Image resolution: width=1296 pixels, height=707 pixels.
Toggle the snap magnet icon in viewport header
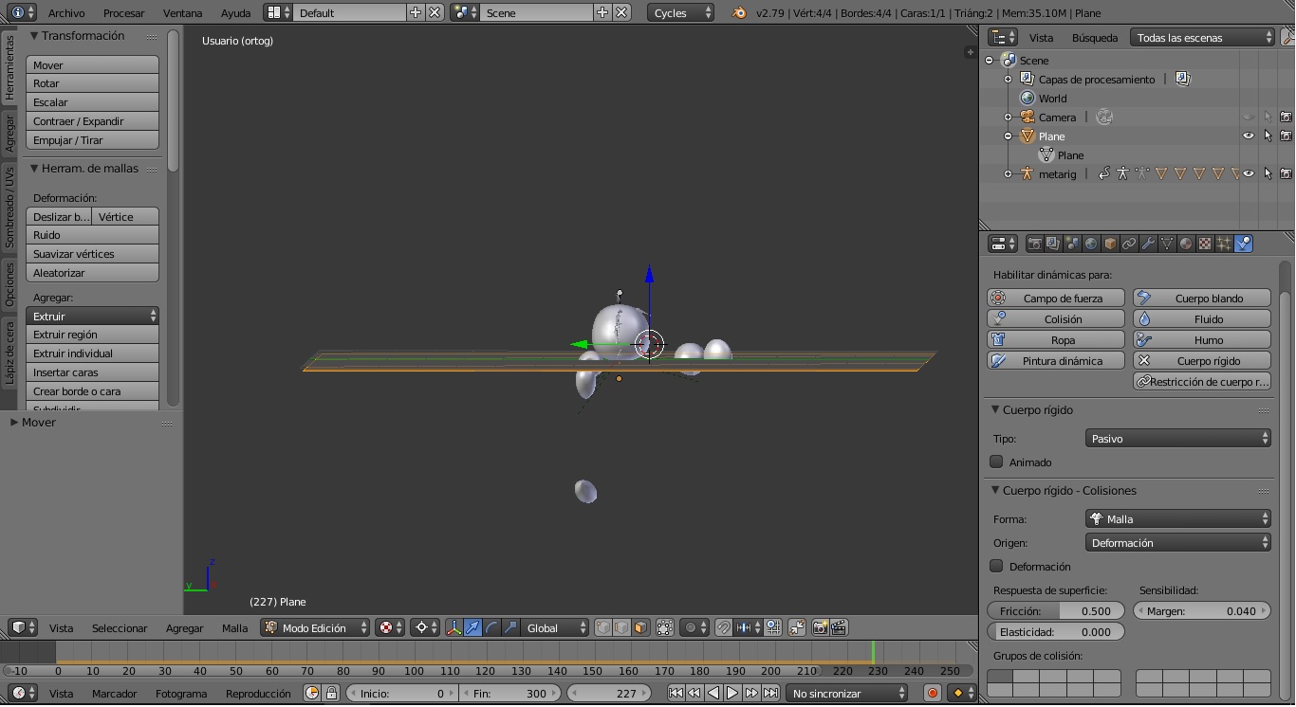tap(723, 627)
